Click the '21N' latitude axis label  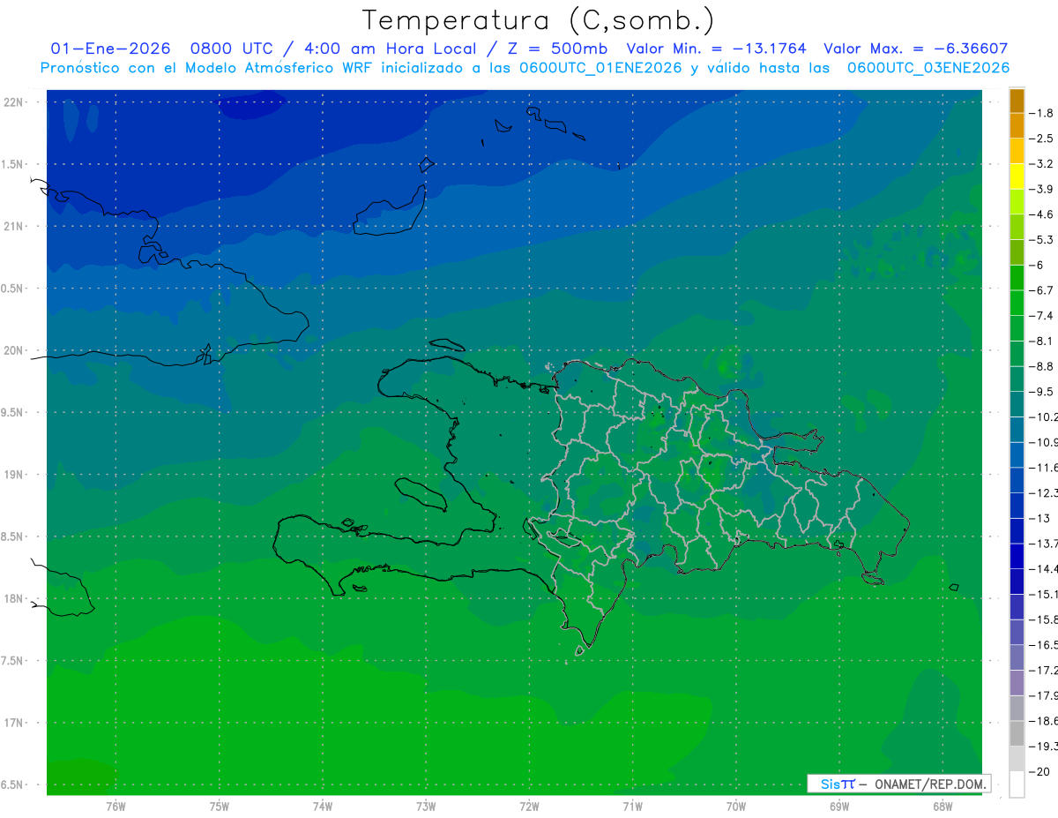(14, 227)
